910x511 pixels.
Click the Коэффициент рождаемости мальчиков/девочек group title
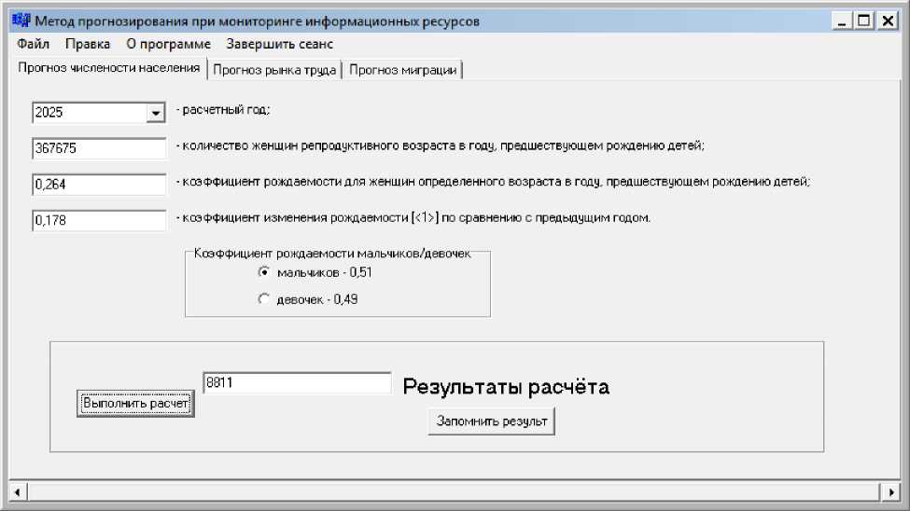click(332, 254)
